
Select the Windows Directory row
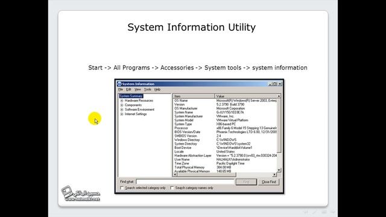225,140
